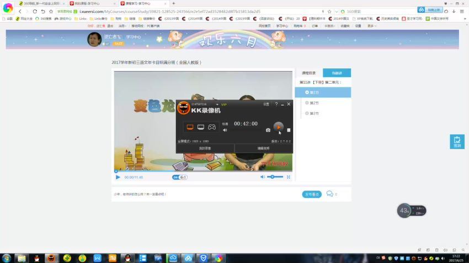
Task: Open File Explorer from the taskbar
Action: pyautogui.click(x=21, y=258)
